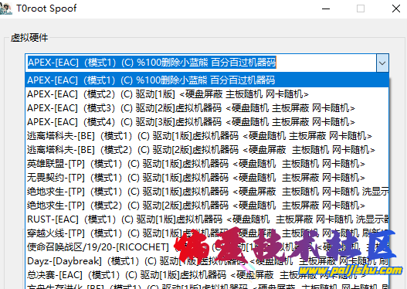Image resolution: width=407 pixels, height=289 pixels.
Task: Pick 无畏契约-[TP] 模式1 option
Action: coord(207,178)
